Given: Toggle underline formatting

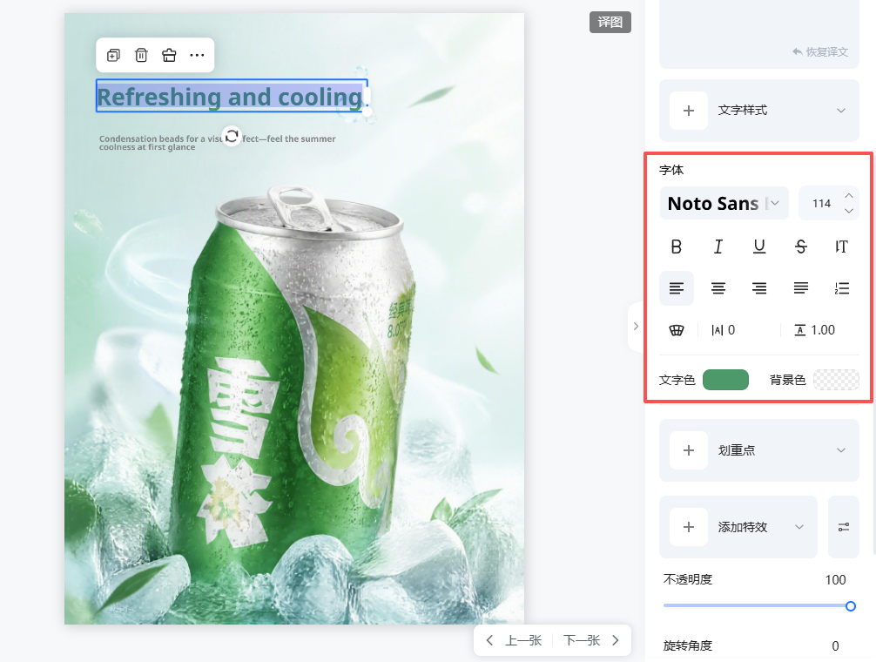Looking at the screenshot, I should click(759, 247).
